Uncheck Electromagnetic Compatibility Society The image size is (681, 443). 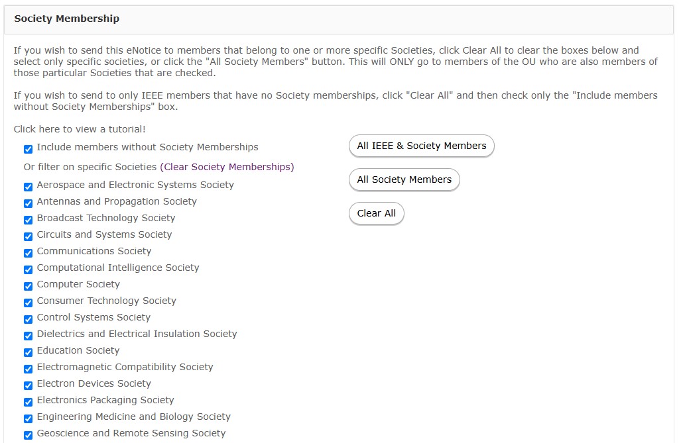pos(29,369)
